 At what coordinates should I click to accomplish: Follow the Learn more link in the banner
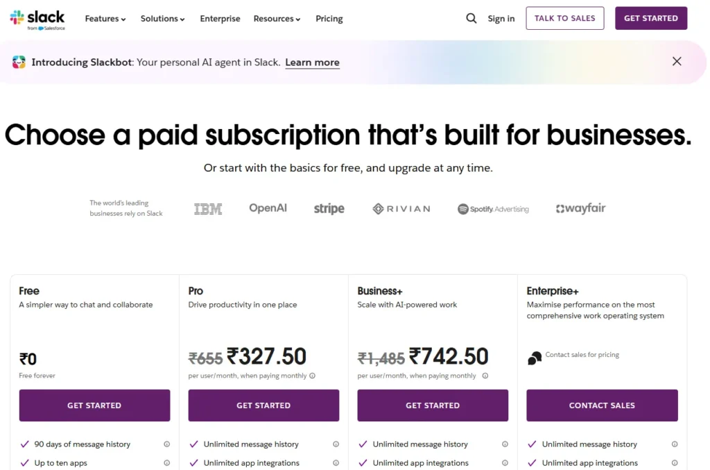(312, 62)
